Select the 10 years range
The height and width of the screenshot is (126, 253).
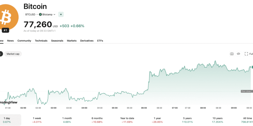click(218, 120)
